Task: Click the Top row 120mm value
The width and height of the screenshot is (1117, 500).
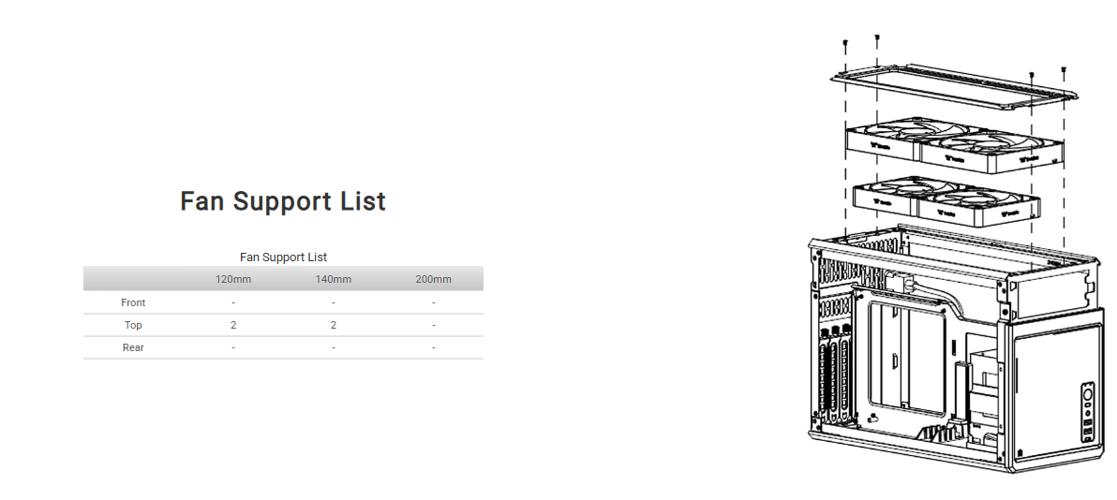Action: [x=233, y=325]
